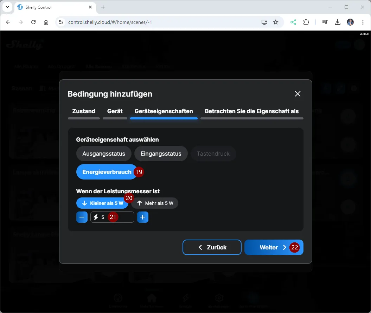This screenshot has height=313, width=371.
Task: Select the Ausgangsstatus property
Action: tap(103, 154)
